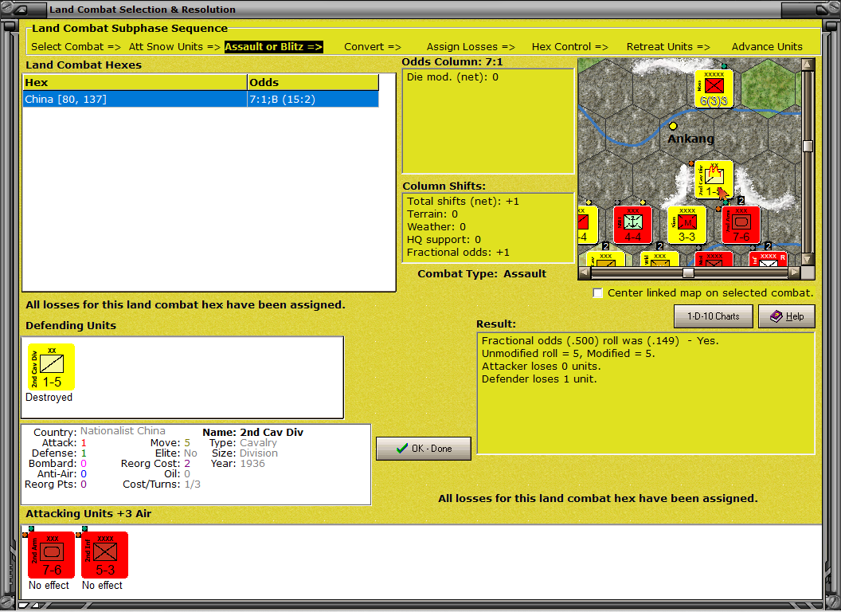Select the 2nd Inf 5-3 attacking unit counter
The width and height of the screenshot is (841, 612).
pyautogui.click(x=104, y=555)
